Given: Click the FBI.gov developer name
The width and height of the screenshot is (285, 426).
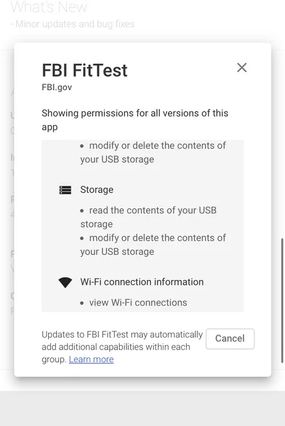Looking at the screenshot, I should [x=57, y=87].
